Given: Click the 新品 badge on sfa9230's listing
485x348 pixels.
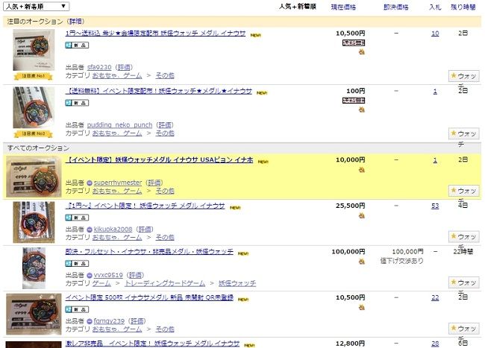Looking at the screenshot, I should 77,45.
